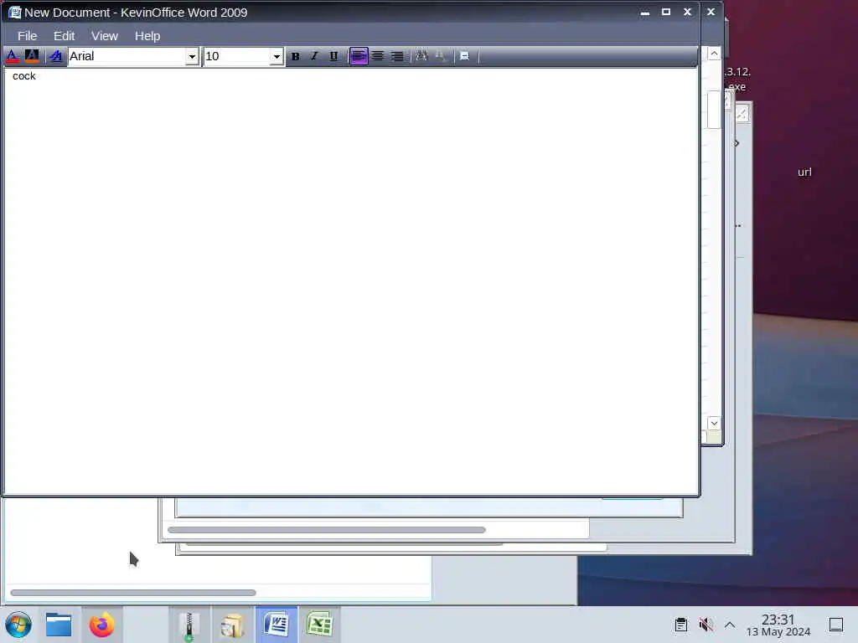This screenshot has height=643, width=858.
Task: Click the last toolbar icon after Find
Action: [x=464, y=56]
